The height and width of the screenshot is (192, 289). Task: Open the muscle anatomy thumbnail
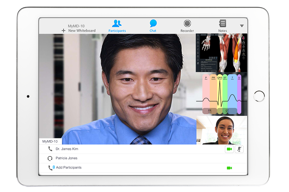tap(221, 53)
